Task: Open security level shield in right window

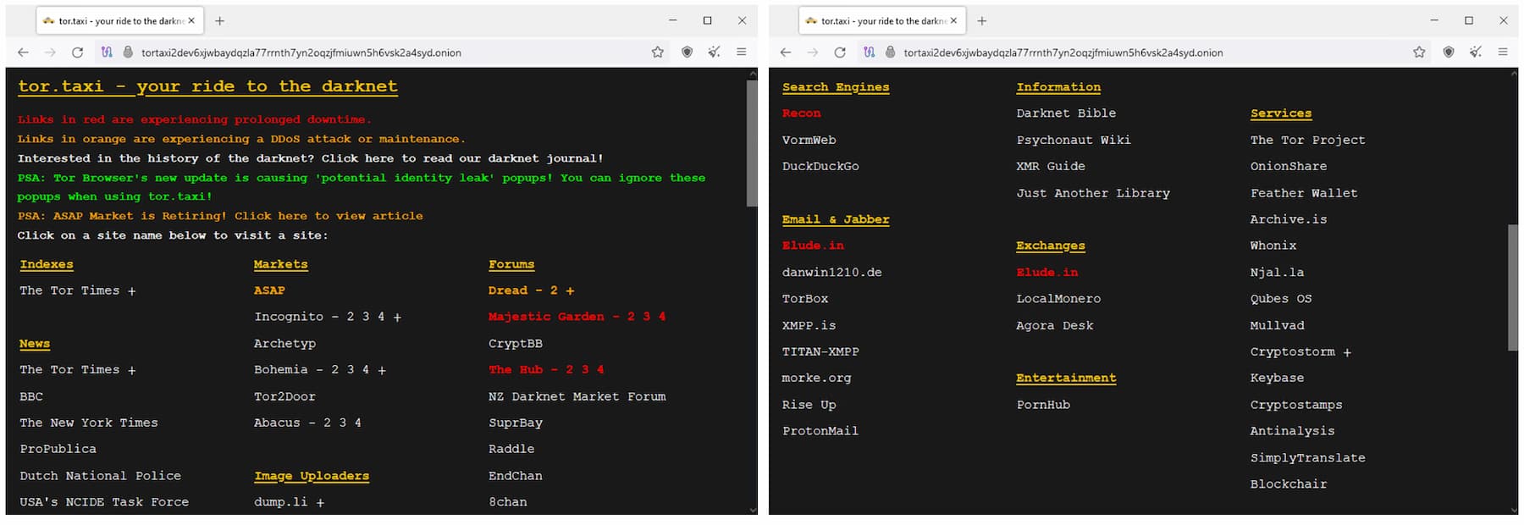Action: (1449, 52)
